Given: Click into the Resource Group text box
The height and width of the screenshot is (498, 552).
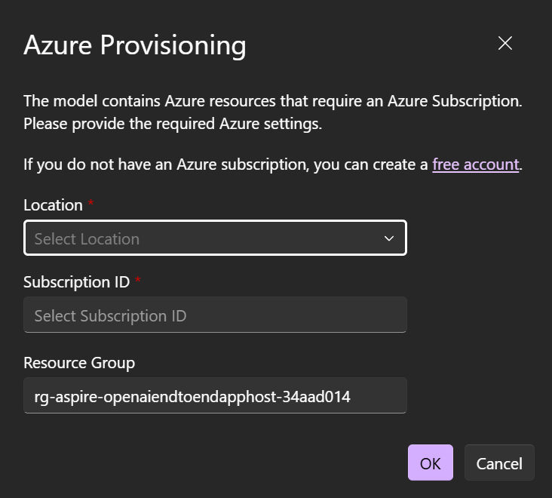Looking at the screenshot, I should coord(215,395).
